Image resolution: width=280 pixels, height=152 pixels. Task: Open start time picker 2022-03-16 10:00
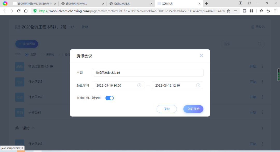[115, 85]
